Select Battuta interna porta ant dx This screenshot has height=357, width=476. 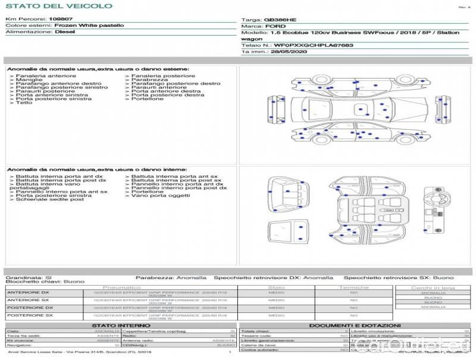[59, 176]
